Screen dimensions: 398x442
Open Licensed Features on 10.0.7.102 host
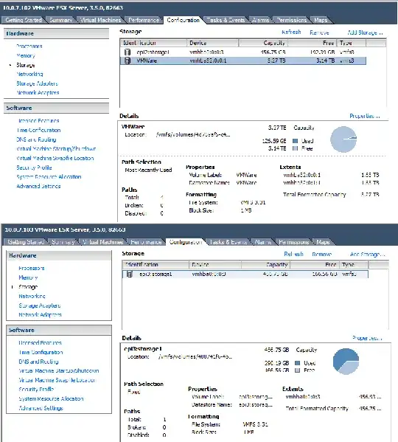coord(38,121)
